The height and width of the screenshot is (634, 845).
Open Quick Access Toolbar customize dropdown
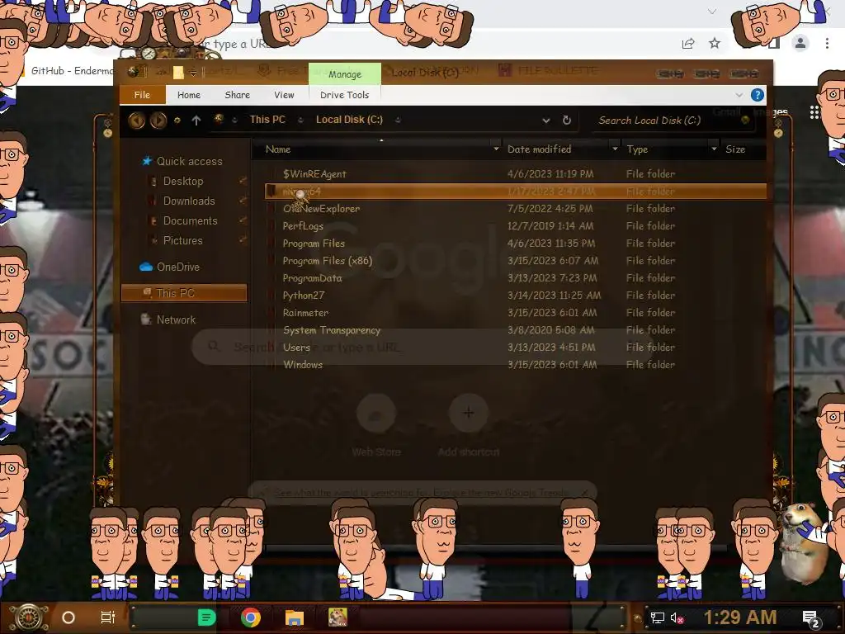pyautogui.click(x=193, y=72)
